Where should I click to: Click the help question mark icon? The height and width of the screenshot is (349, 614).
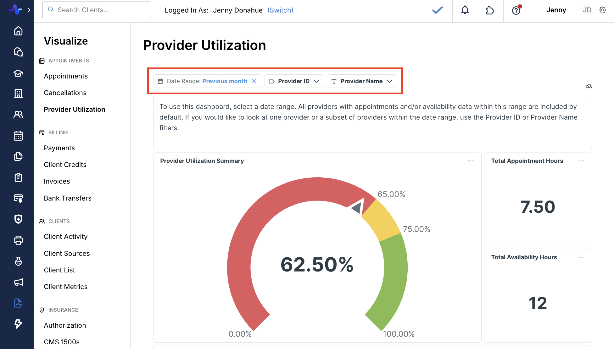(516, 10)
